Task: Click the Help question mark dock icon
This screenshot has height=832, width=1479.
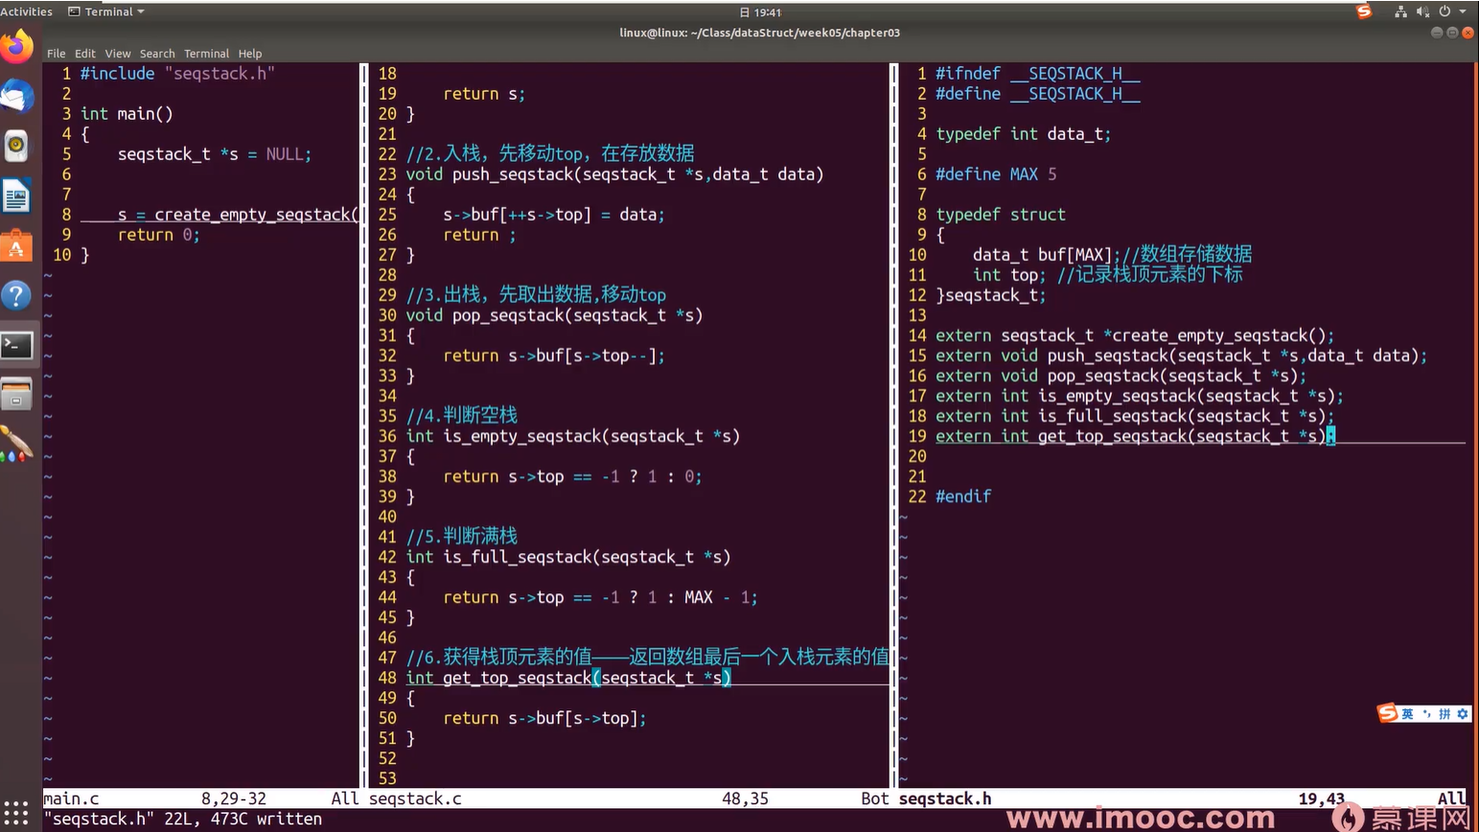Action: point(17,295)
